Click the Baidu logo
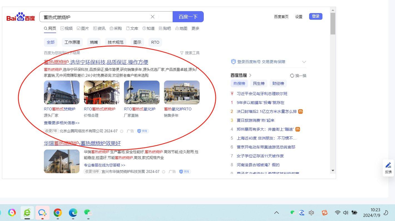 [x=21, y=17]
